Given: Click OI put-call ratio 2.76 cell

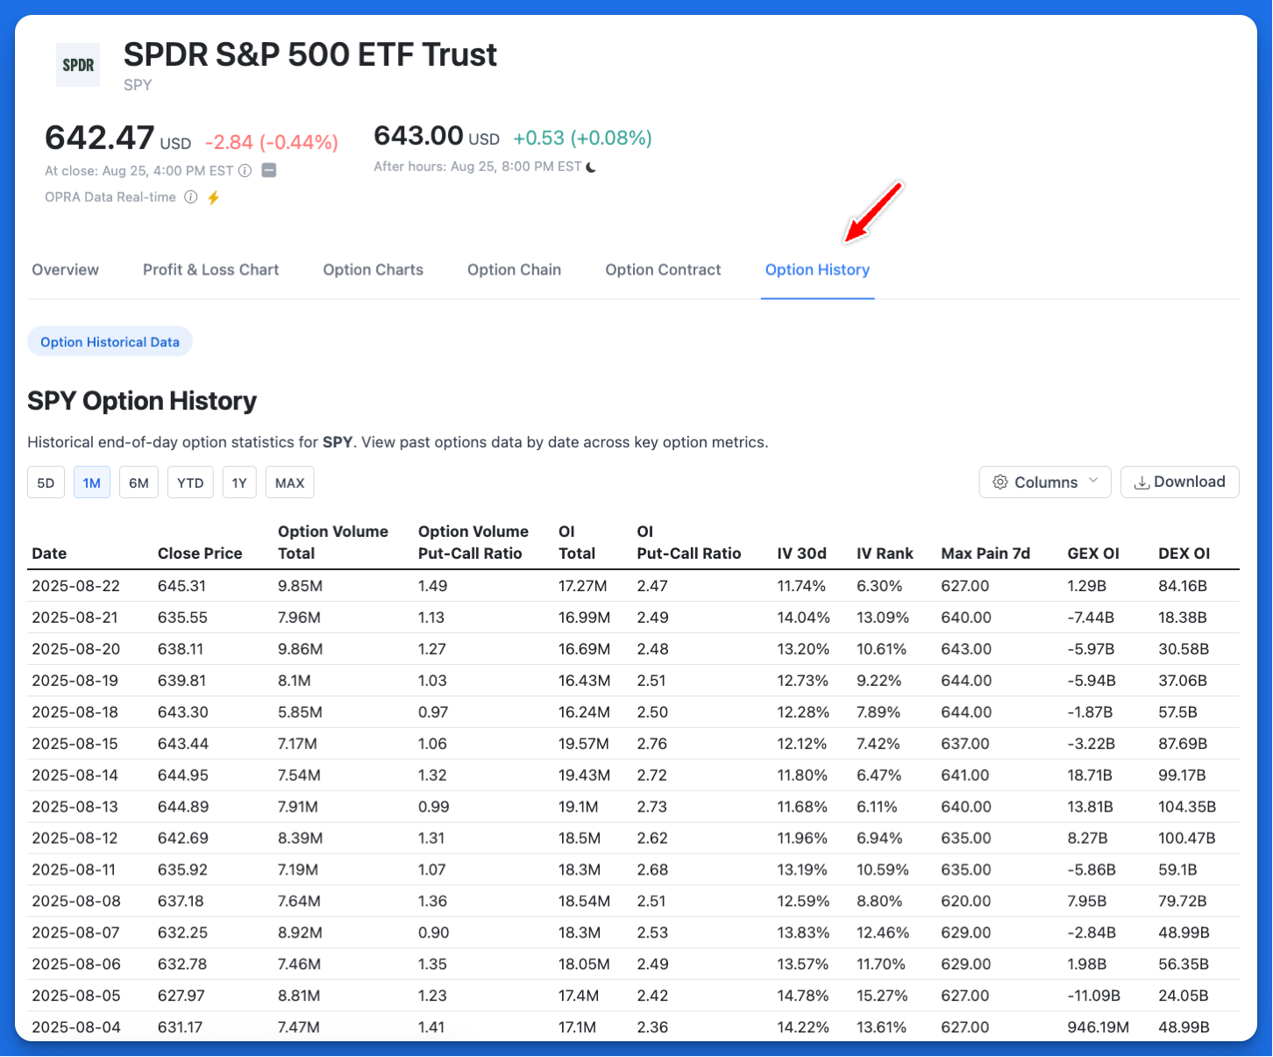Looking at the screenshot, I should pyautogui.click(x=652, y=744).
